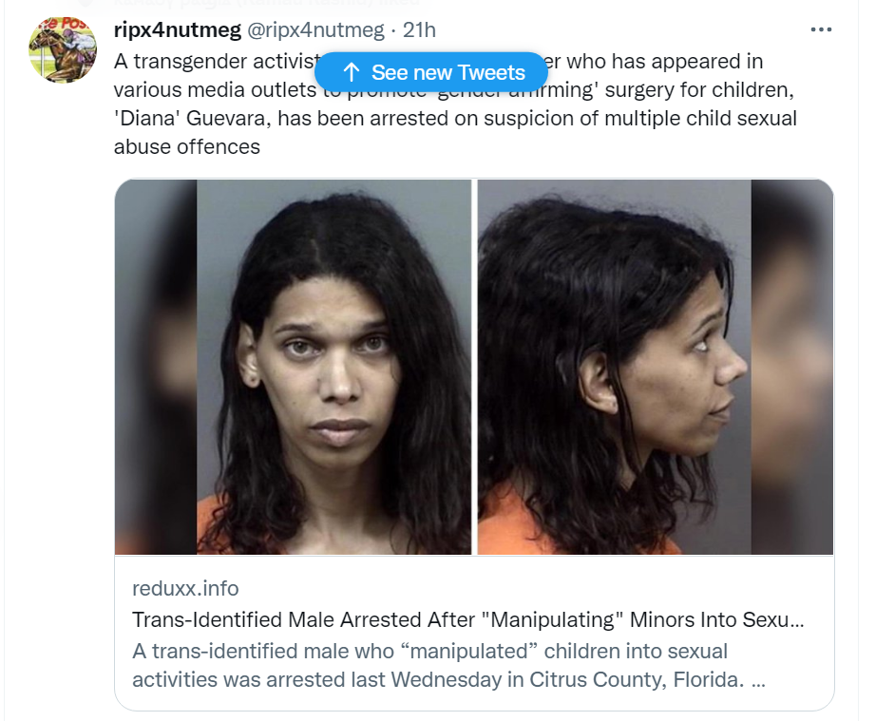
Task: Click the faded heart icon above the avatar
Action: point(85,3)
